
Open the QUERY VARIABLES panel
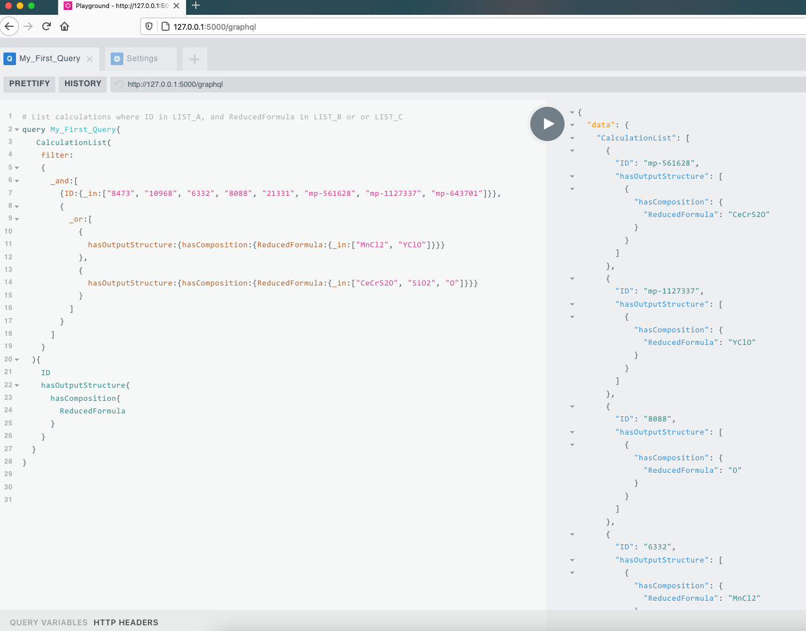point(49,622)
